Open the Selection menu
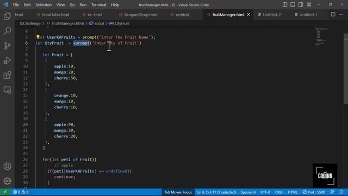348x196 pixels. (43, 5)
